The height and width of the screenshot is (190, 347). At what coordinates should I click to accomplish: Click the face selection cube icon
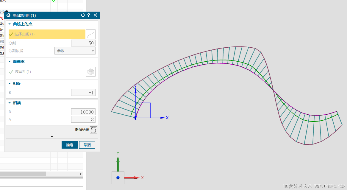point(91,72)
